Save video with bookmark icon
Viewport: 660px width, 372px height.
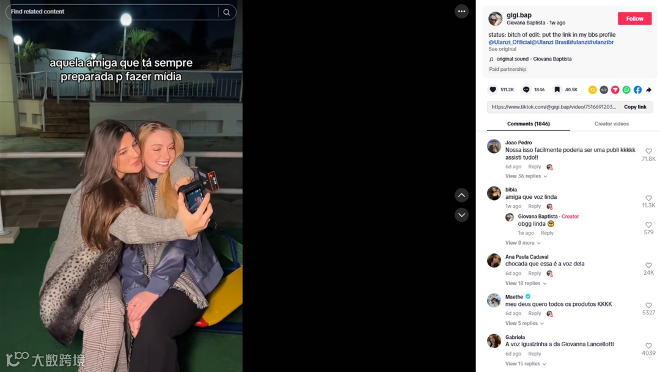(x=557, y=89)
